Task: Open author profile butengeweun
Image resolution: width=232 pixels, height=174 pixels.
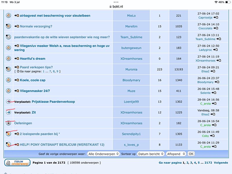Action: 131,48
